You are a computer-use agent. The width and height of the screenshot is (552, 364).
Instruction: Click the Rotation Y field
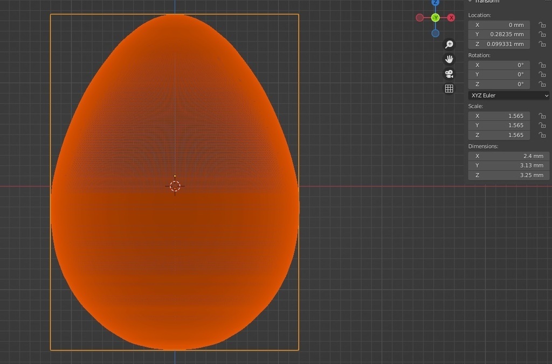[499, 74]
